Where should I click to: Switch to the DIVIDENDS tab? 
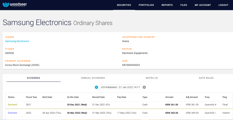(x=33, y=78)
